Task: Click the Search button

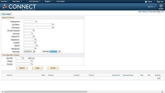Action: (x=22, y=68)
